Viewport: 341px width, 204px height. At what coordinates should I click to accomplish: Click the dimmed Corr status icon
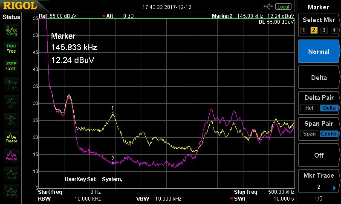tap(12, 85)
